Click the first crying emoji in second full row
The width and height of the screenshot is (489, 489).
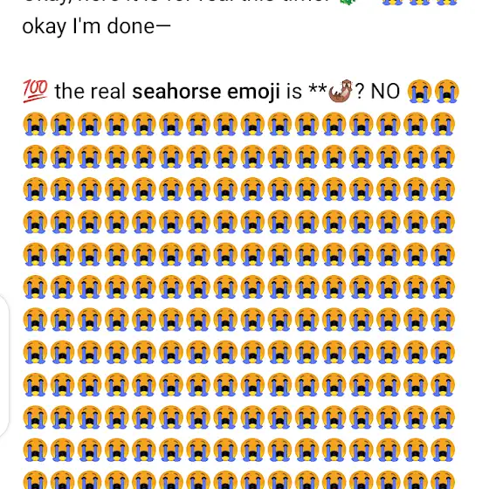35,156
